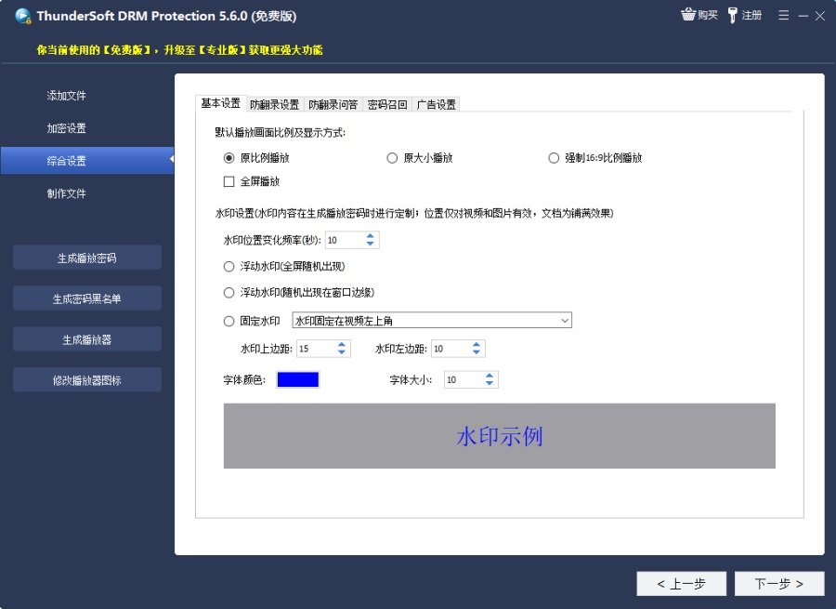Decrease 水印上边距 value with down arrow
Image resolution: width=836 pixels, height=609 pixels.
click(x=342, y=352)
